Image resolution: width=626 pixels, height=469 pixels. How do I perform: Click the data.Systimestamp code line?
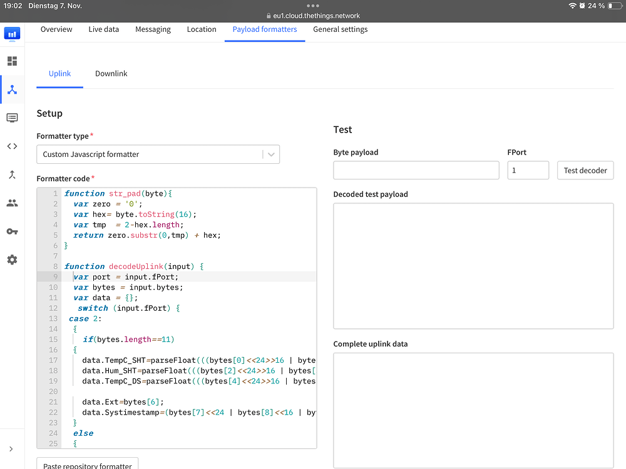point(199,412)
